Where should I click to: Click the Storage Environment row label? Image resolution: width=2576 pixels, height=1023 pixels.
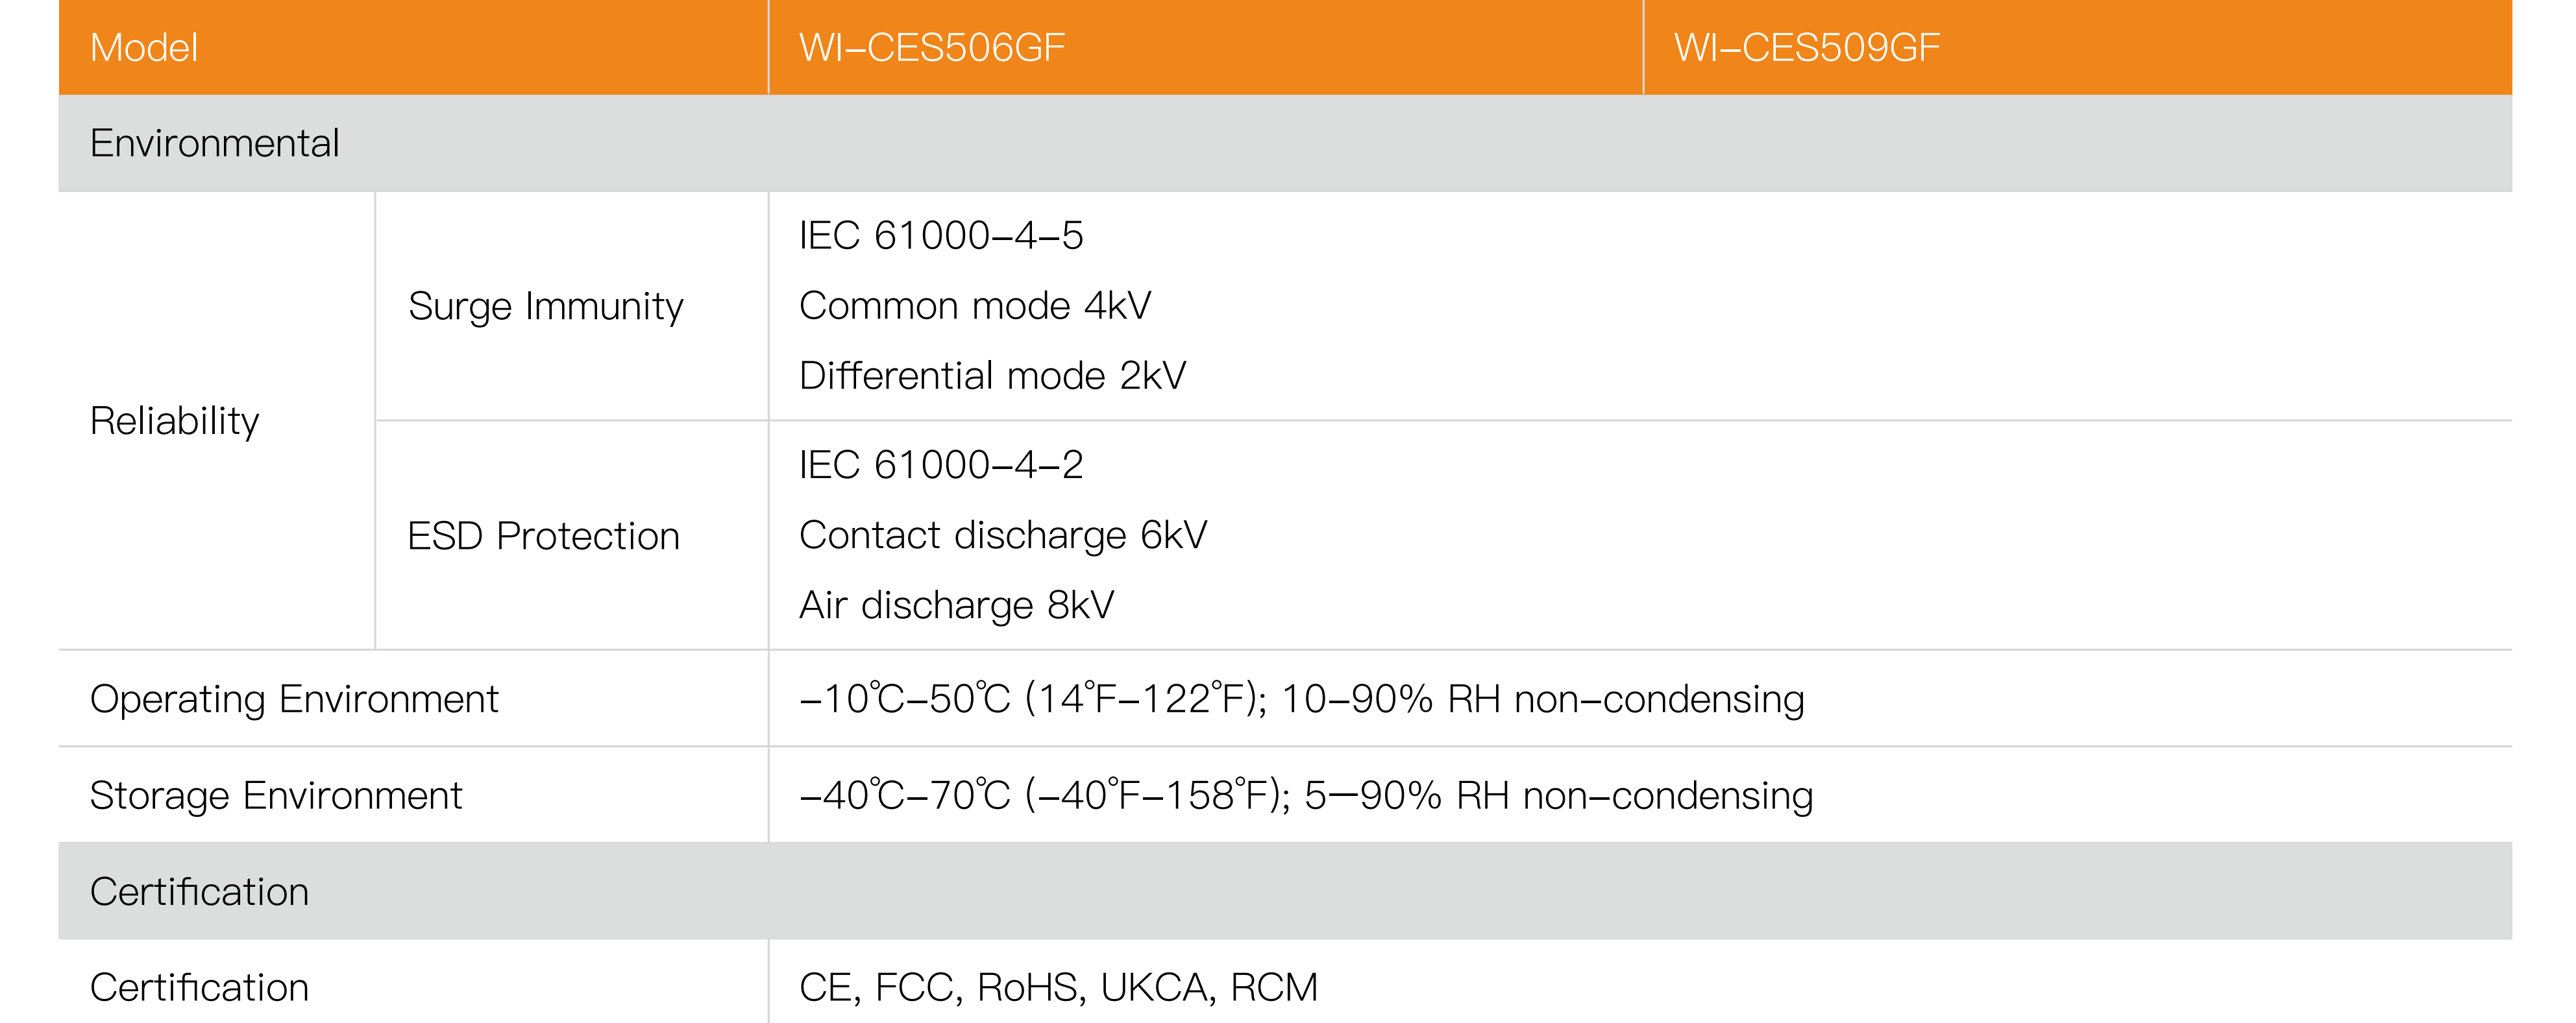click(x=276, y=795)
